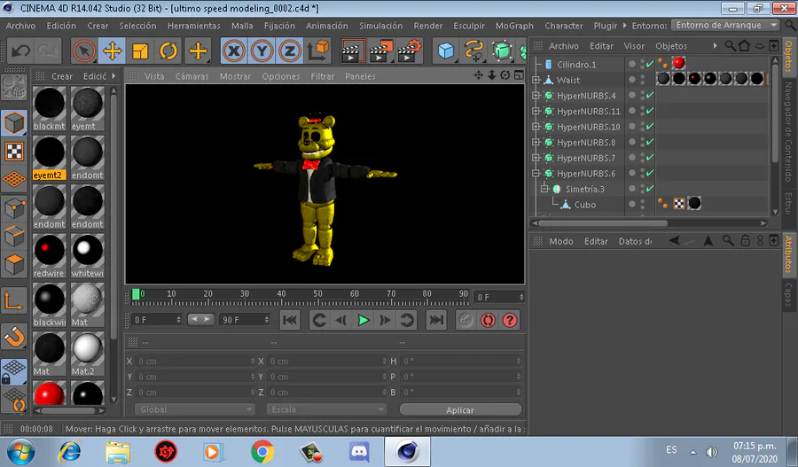Open HyperNURBS generator icon

pos(502,51)
